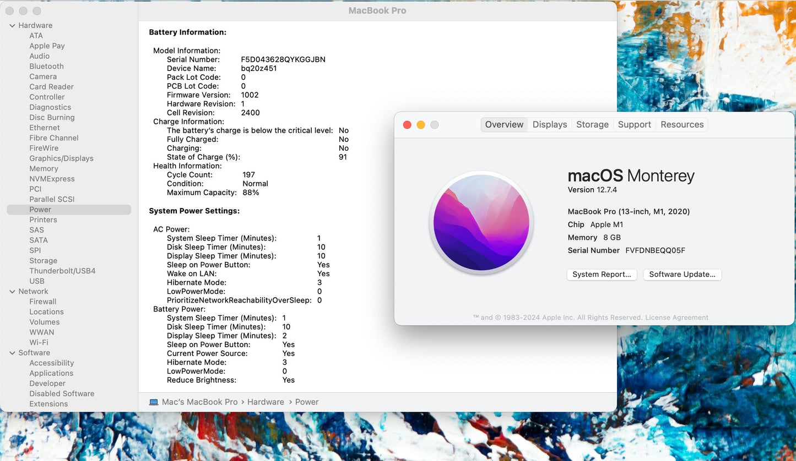Collapse the Network section chevron
Image resolution: width=796 pixels, height=461 pixels.
pos(12,292)
